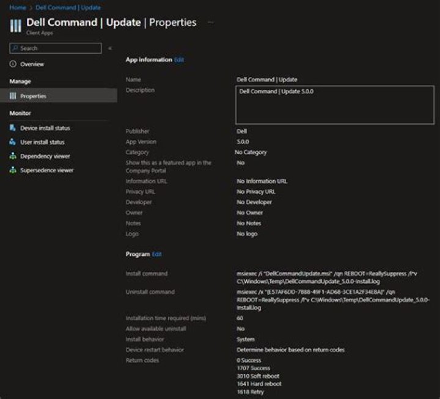Focus the sidebar Search field
The width and height of the screenshot is (440, 399).
[x=56, y=48]
